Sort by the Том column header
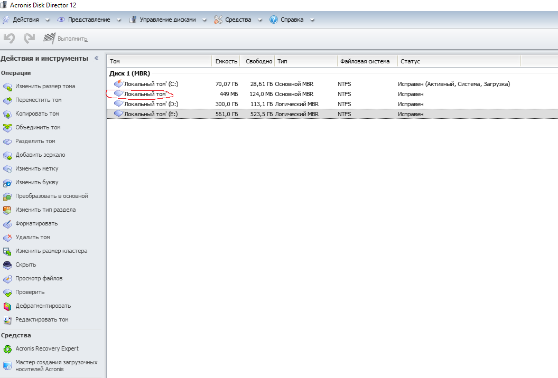 point(160,61)
